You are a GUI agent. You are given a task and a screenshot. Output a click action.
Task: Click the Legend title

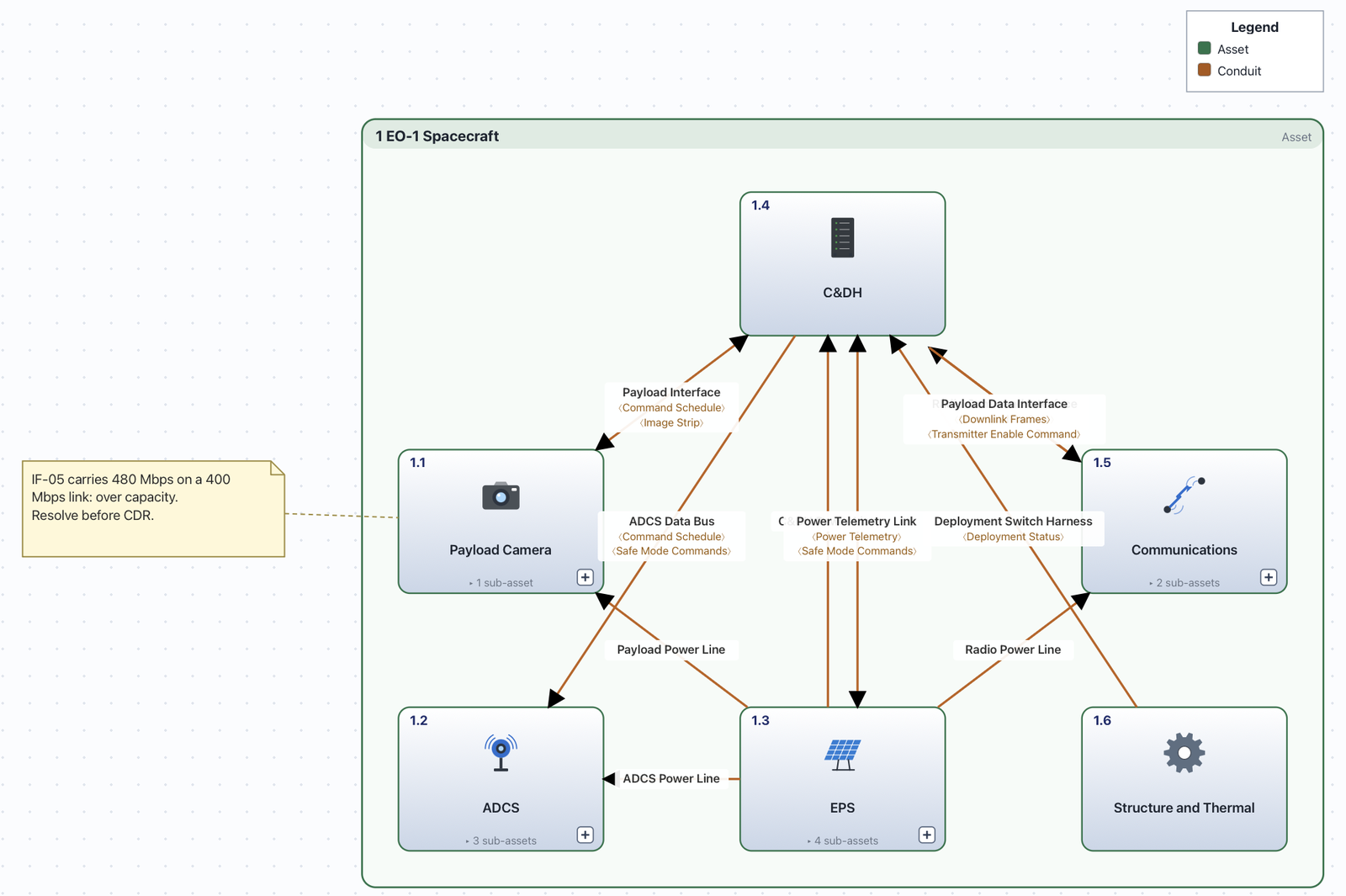point(1254,27)
